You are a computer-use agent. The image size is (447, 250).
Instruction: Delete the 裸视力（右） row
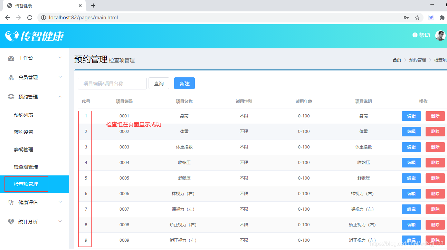(435, 194)
